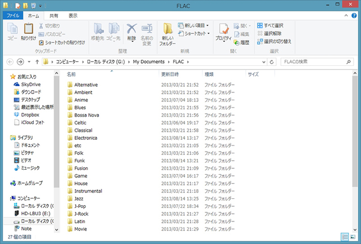Click the Rename (名前の変更) icon
This screenshot has height=244, width=361.
tap(147, 32)
